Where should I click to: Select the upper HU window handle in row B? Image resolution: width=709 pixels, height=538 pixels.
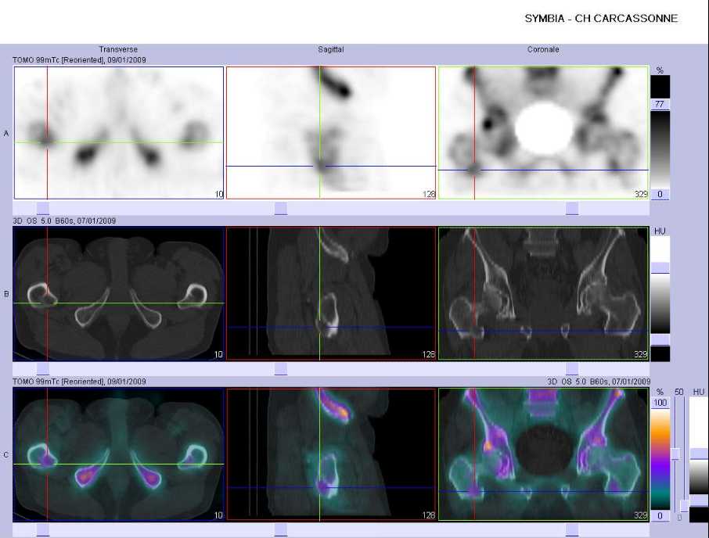pos(660,268)
